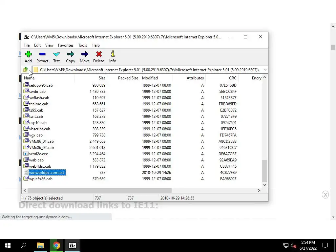Click the horizontal scrollbar thumb
This screenshot has width=336, height=252.
99,190
